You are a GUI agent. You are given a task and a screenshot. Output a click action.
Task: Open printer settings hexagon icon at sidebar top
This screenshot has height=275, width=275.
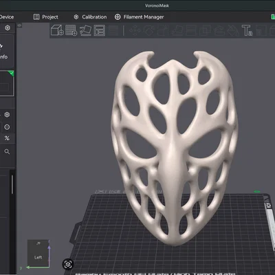[x=8, y=27]
